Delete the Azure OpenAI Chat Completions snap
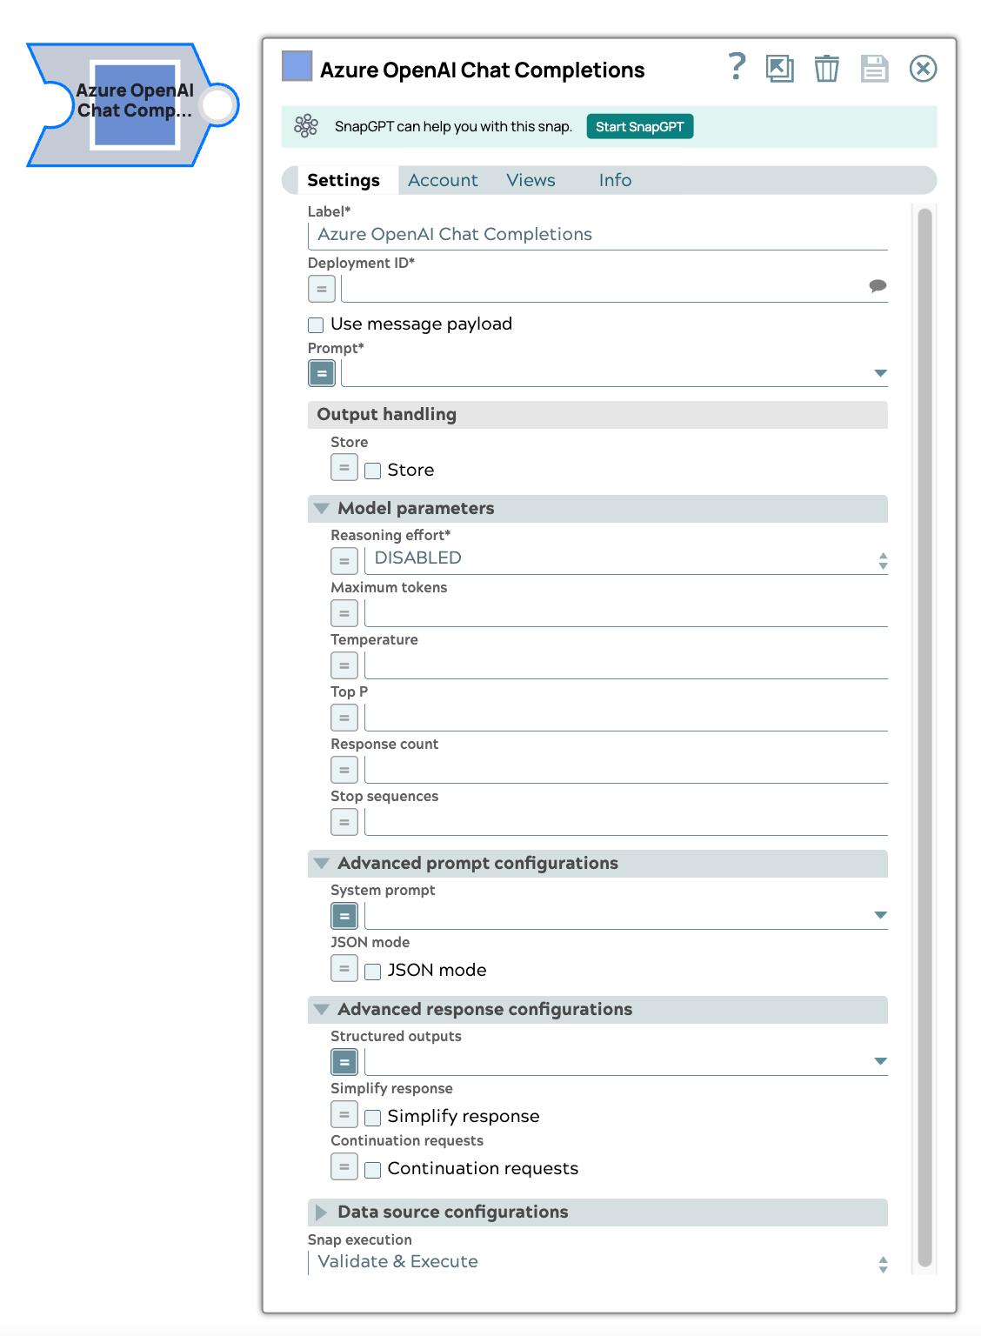The height and width of the screenshot is (1336, 981). pos(826,68)
